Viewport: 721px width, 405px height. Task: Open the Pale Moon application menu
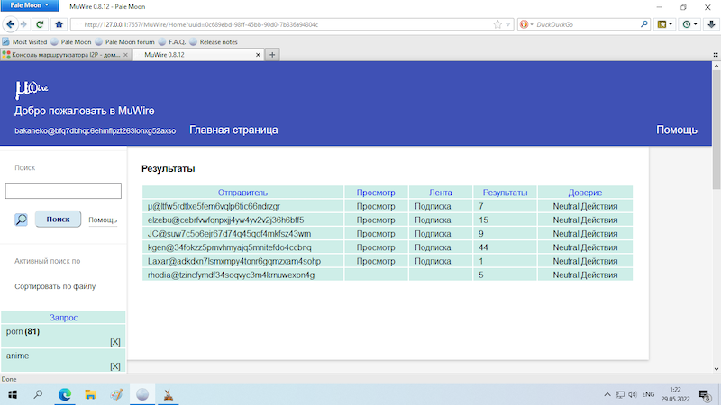click(x=31, y=6)
